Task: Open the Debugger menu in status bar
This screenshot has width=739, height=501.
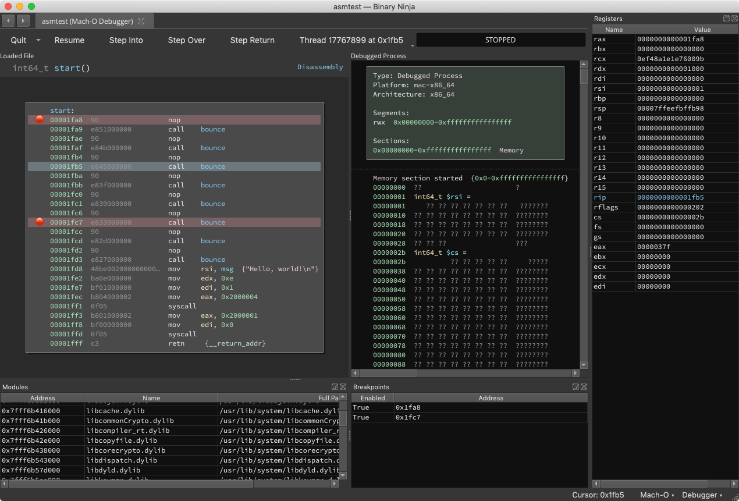Action: click(702, 495)
